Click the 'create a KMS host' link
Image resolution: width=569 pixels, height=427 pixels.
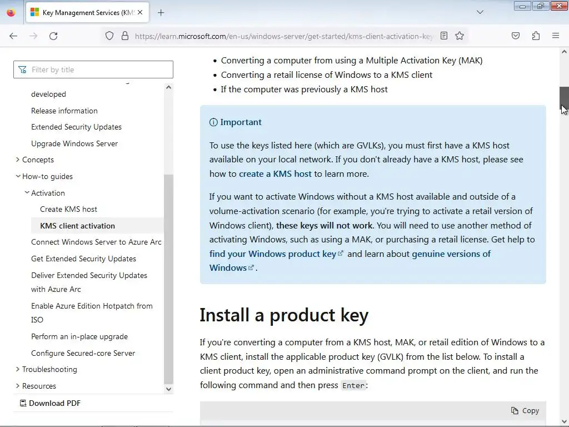[275, 173]
